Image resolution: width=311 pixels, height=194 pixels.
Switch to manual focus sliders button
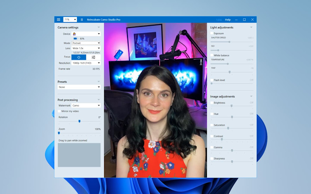[x=93, y=57]
